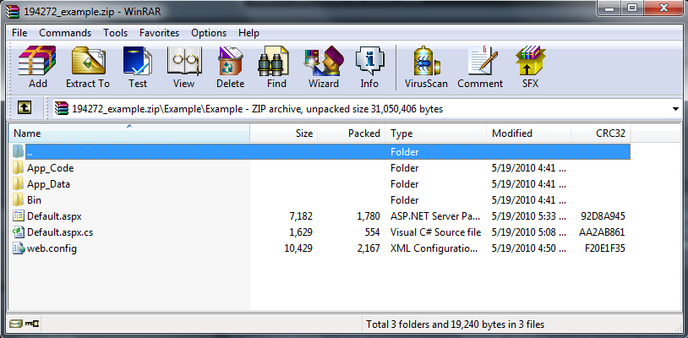The image size is (688, 338).
Task: Select the web.config file name
Action: (x=52, y=248)
